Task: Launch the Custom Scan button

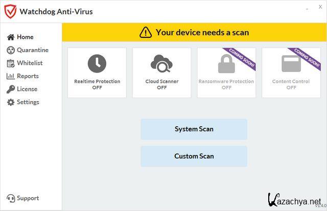Action: point(194,156)
